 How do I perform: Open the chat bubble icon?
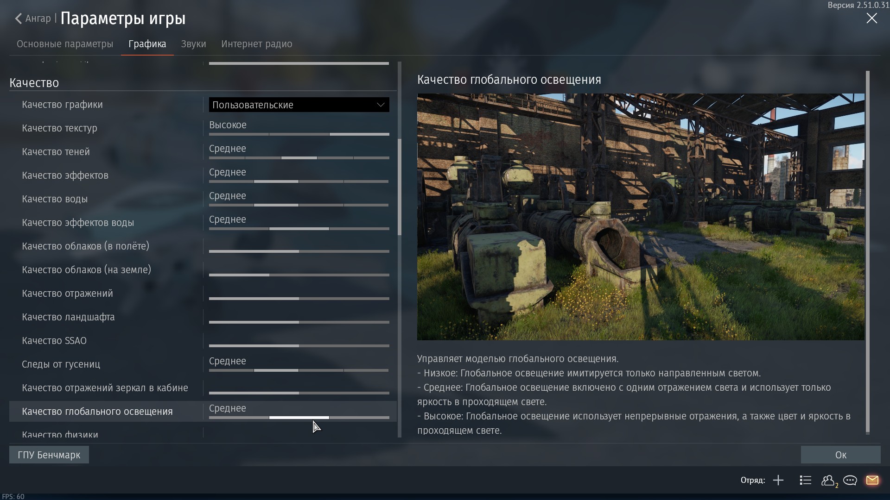[x=850, y=480]
